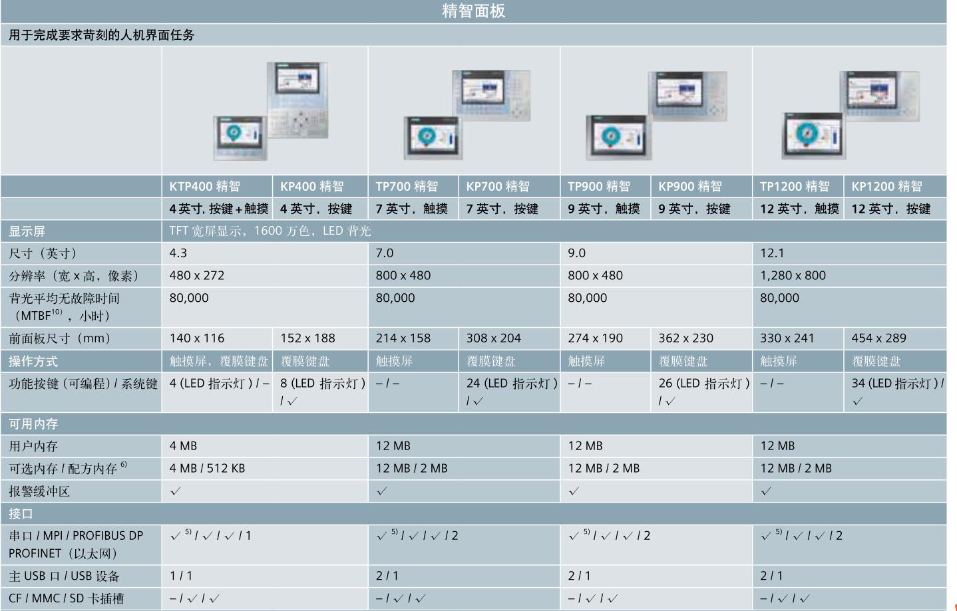957x611 pixels.
Task: Click the 显示屏 section header
Action: click(27, 231)
